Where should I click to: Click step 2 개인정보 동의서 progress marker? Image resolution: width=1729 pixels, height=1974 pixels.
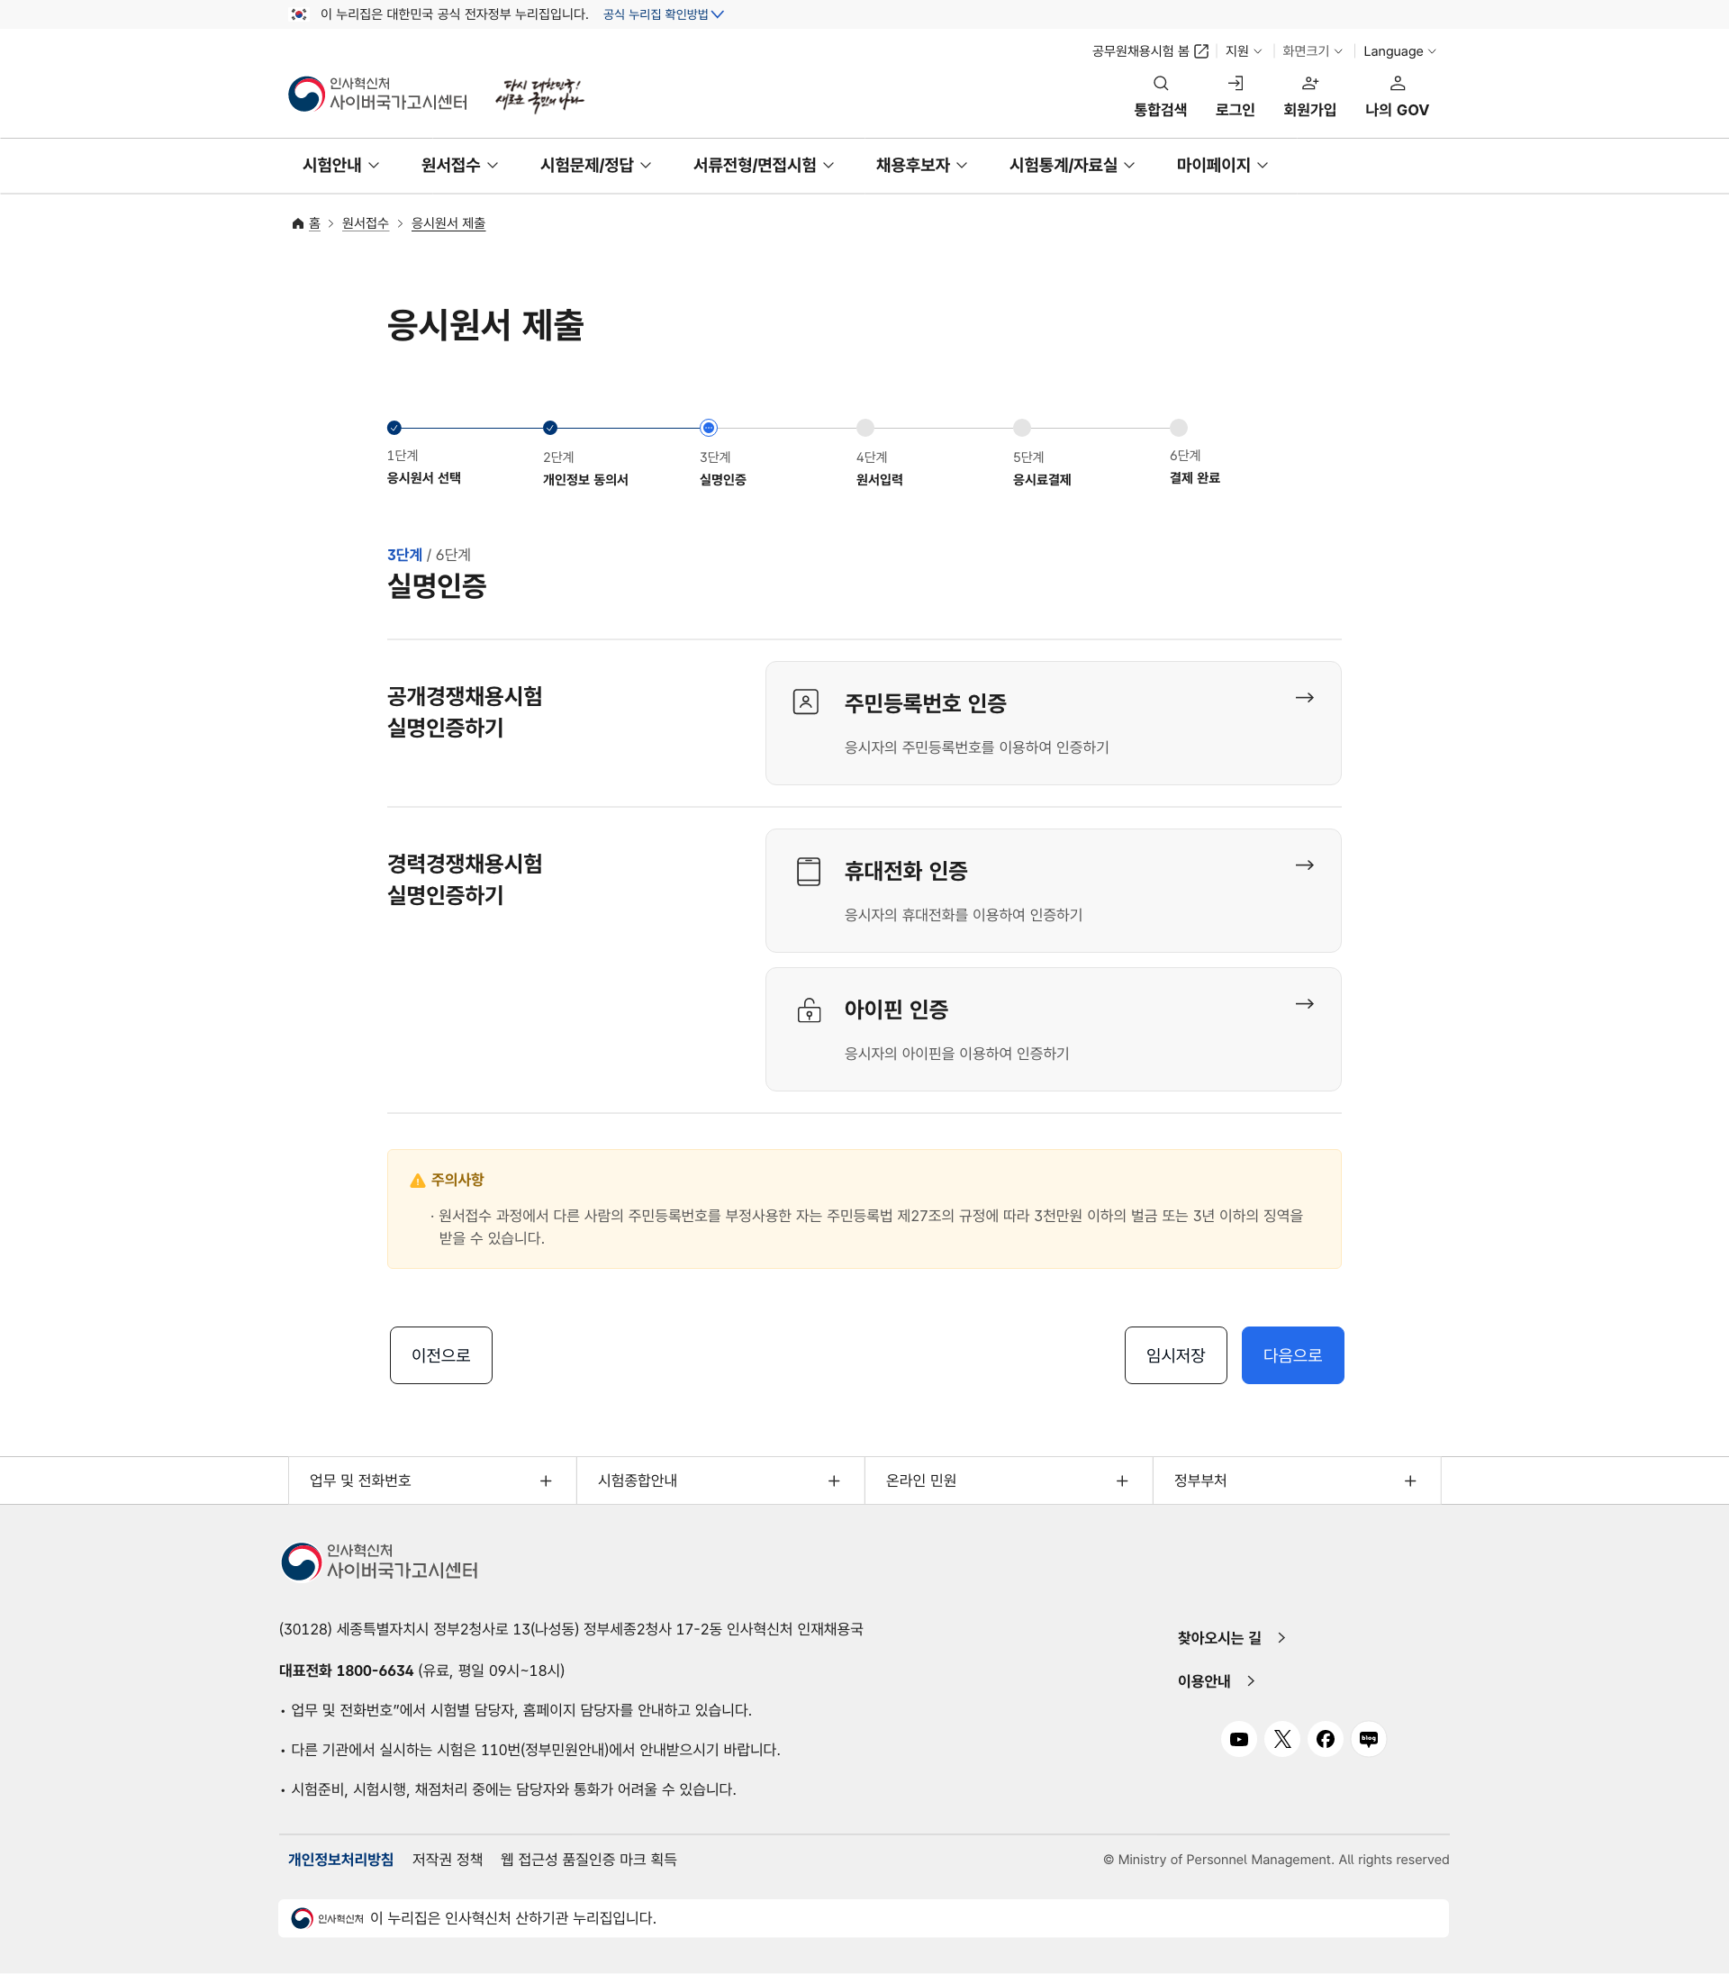tap(550, 428)
